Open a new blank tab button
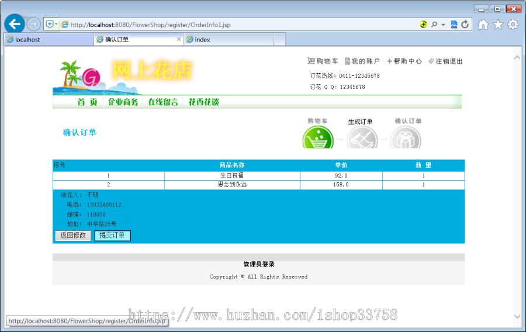 [279, 40]
